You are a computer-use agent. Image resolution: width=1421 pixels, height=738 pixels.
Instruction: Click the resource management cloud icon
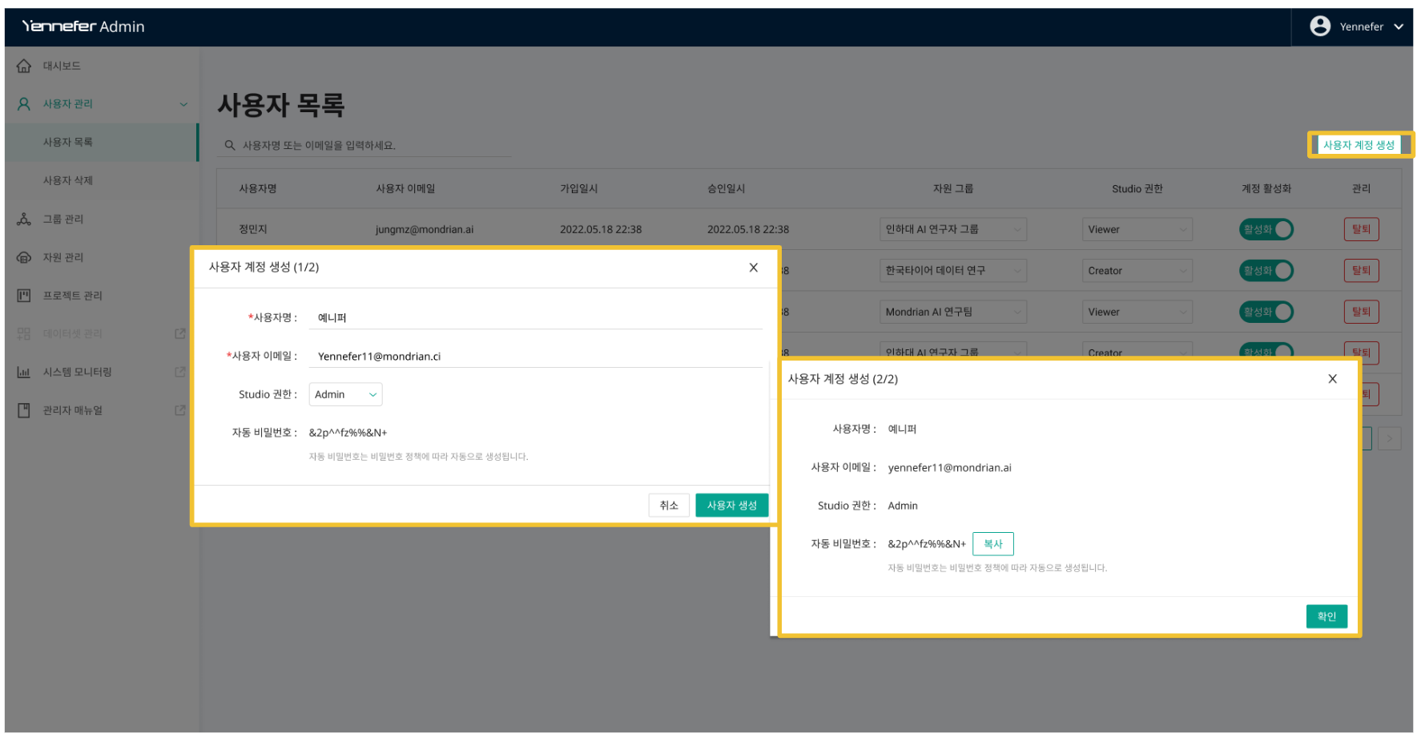coord(24,257)
